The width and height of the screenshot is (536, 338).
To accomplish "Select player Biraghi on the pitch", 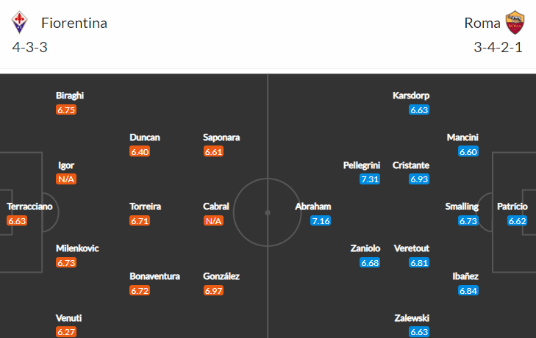I will tap(70, 96).
